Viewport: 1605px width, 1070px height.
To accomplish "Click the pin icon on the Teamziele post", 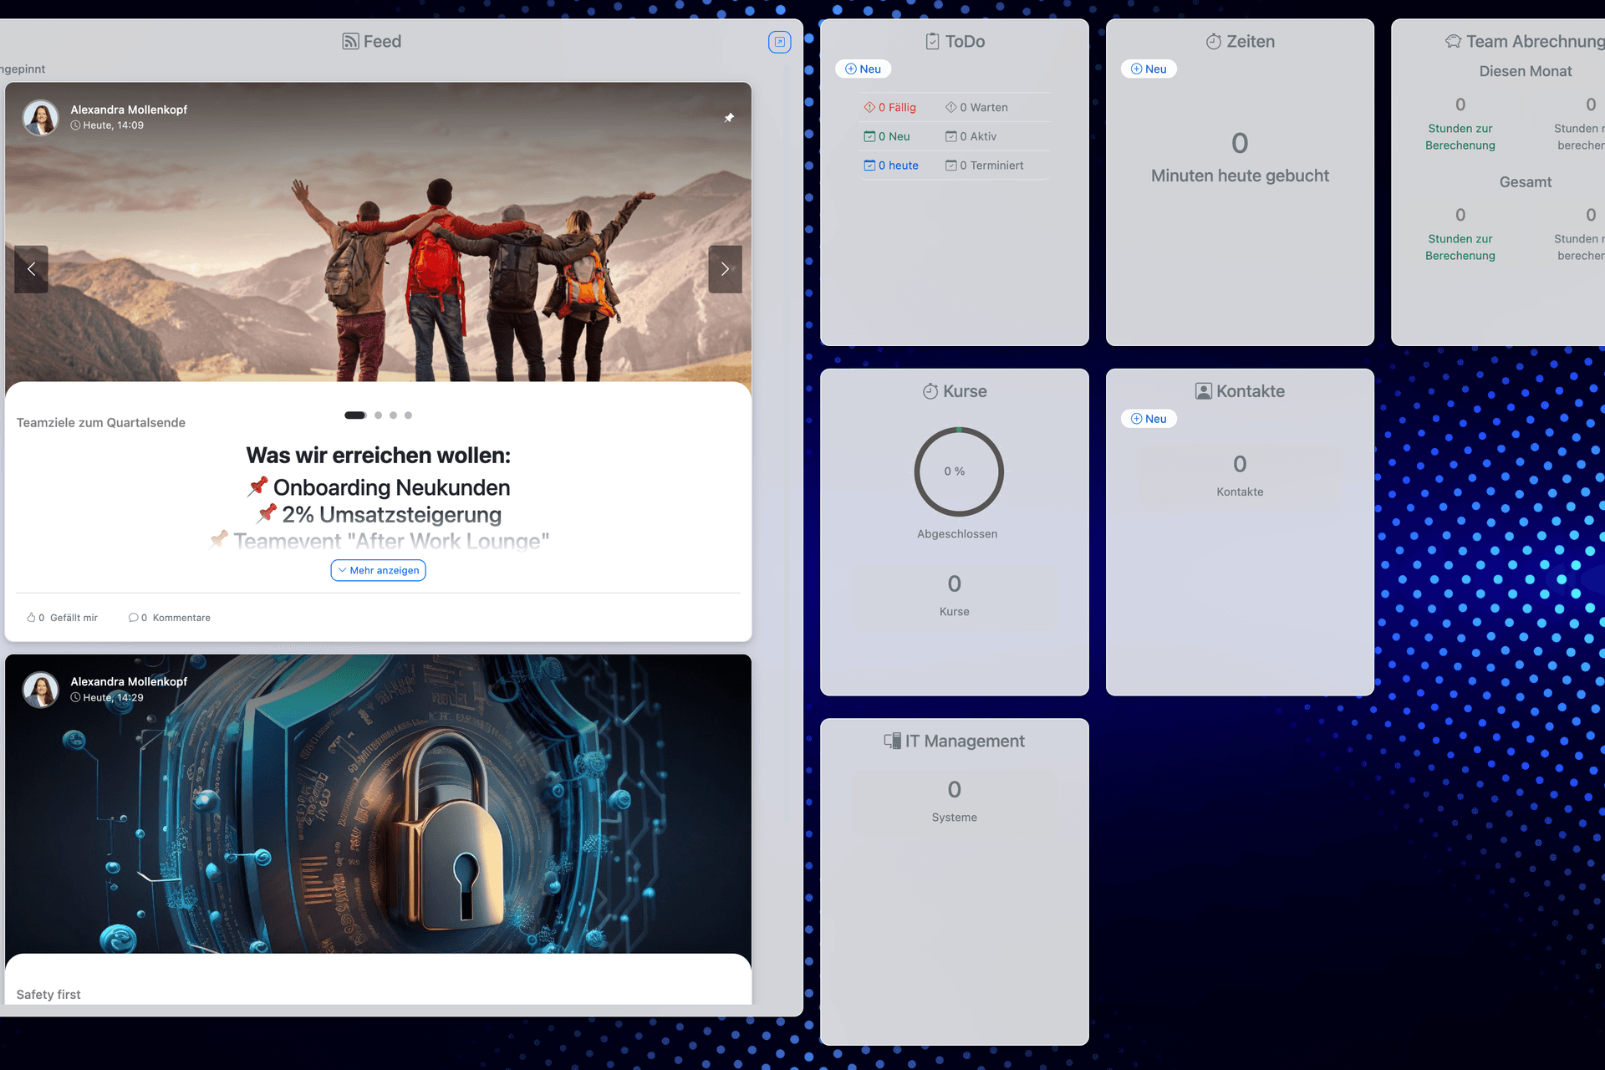I will point(729,118).
